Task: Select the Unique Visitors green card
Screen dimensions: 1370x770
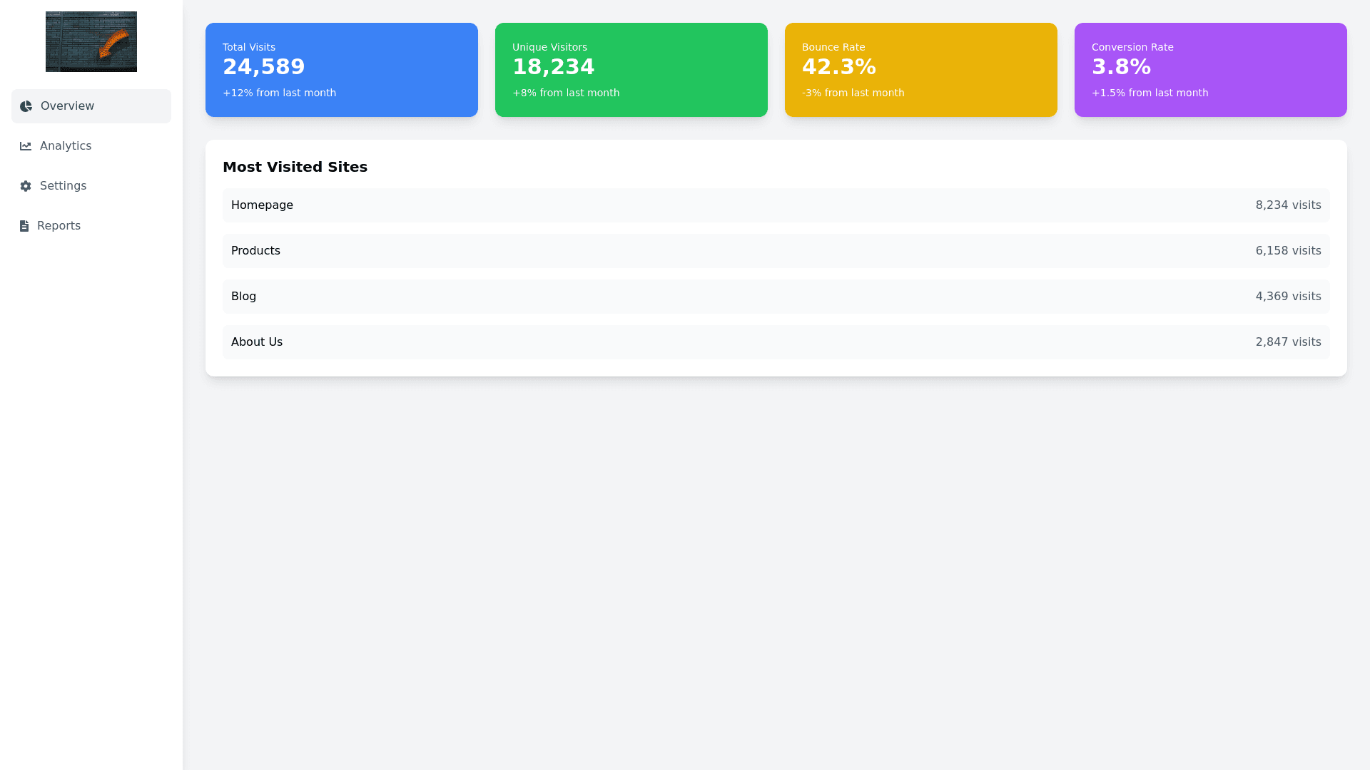Action: (x=631, y=70)
